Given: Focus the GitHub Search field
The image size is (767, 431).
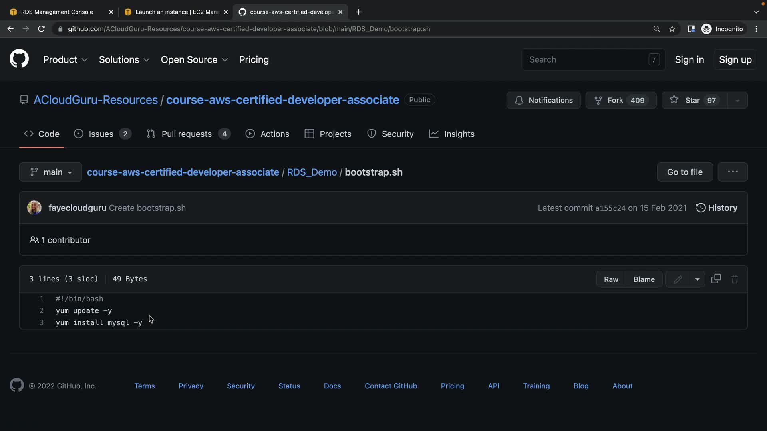Looking at the screenshot, I should pyautogui.click(x=587, y=59).
